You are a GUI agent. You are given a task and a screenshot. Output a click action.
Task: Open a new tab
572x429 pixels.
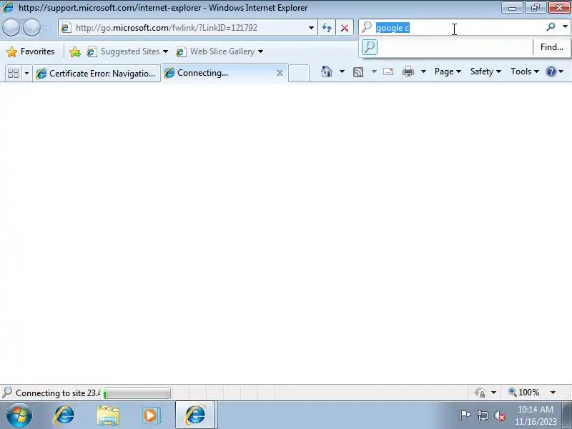pyautogui.click(x=299, y=74)
